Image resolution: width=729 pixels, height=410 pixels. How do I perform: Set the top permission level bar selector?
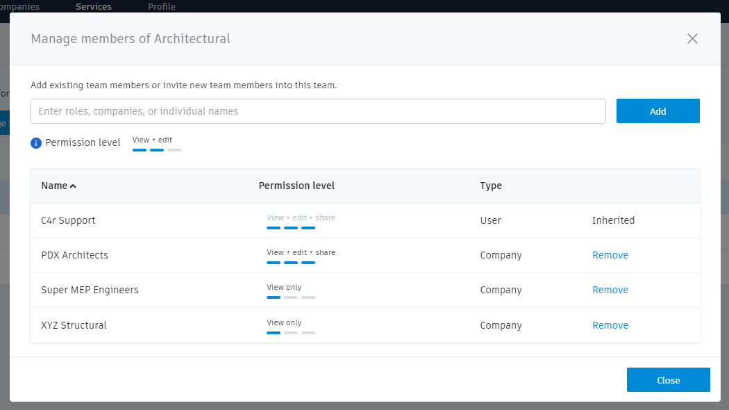coord(157,149)
